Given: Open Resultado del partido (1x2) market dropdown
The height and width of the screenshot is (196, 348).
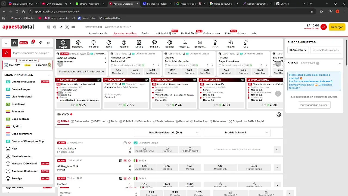Looking at the screenshot, I should click(167, 133).
